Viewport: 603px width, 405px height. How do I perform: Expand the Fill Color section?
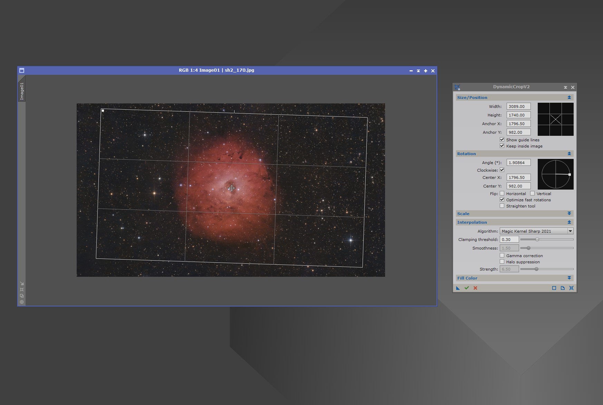tap(569, 278)
